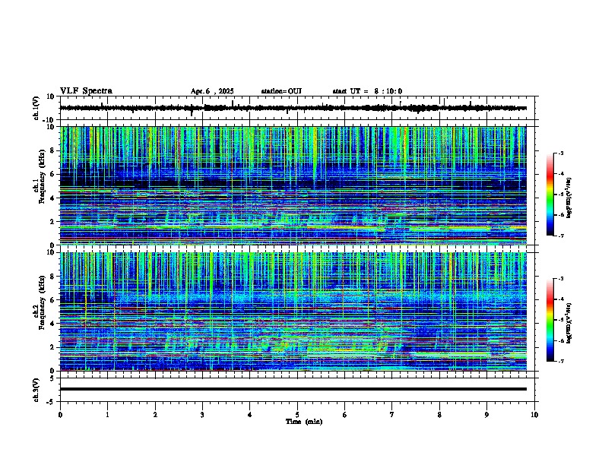Screen dimensions: 602x465
Task: Click the "6" kHz tick on ch.2 spectrogram
Action: tap(53, 300)
